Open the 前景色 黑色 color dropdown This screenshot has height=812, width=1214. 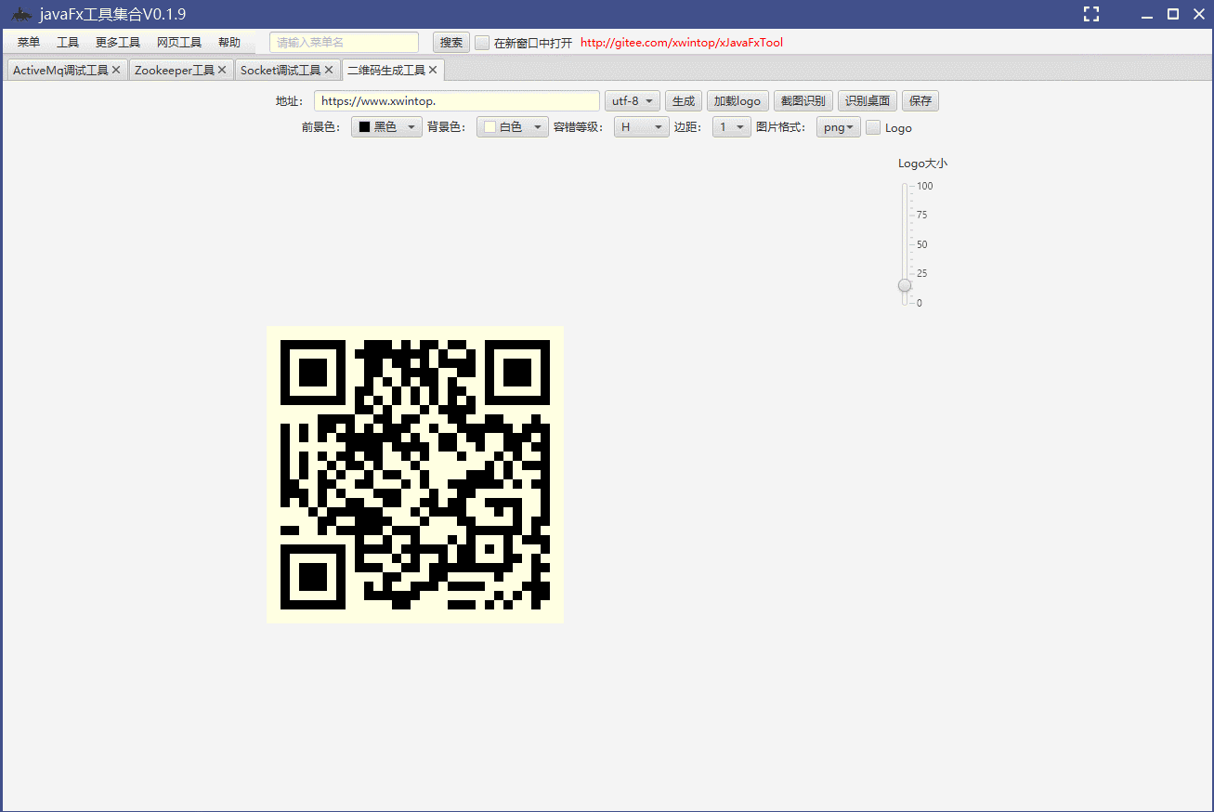[387, 127]
